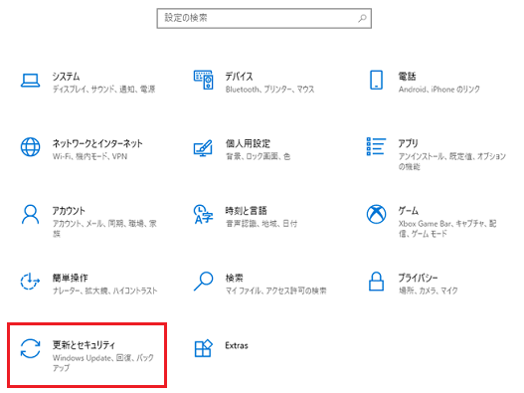Click description starting 'アンインストール、既定値'

[x=451, y=161]
